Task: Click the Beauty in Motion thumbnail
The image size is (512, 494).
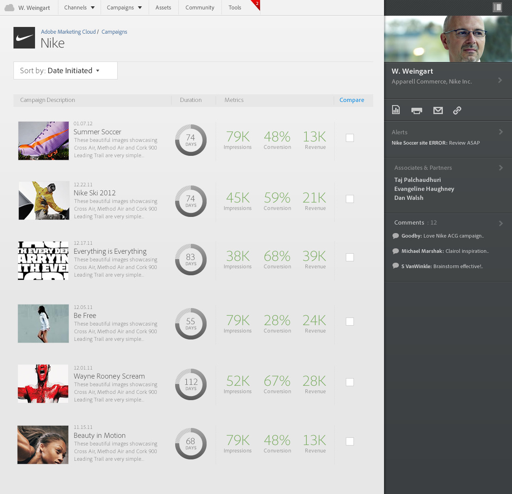Action: pyautogui.click(x=43, y=445)
